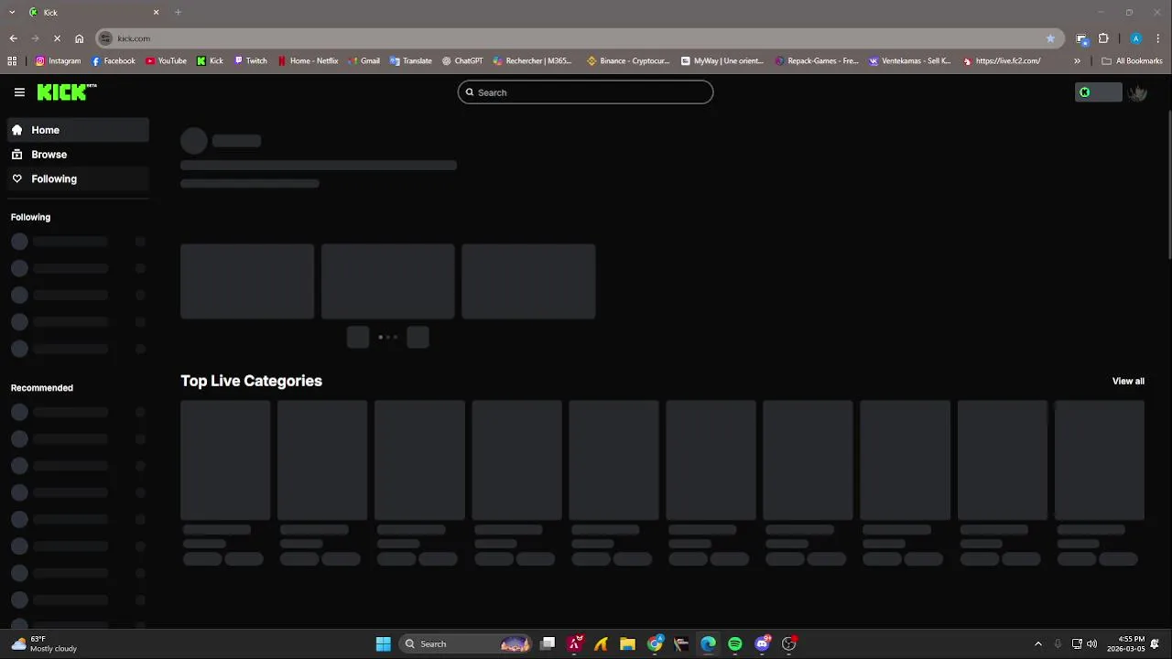1172x659 pixels.
Task: Open the Home page in sidebar
Action: point(78,130)
